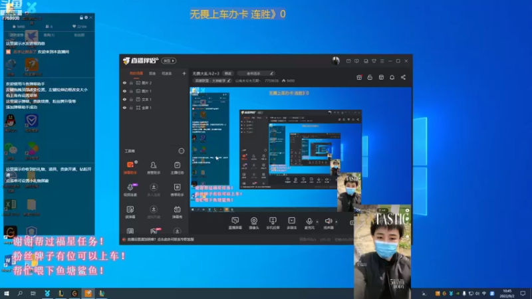
Task: Open the 弹幕助手 tool in the toolbox
Action: 130,167
